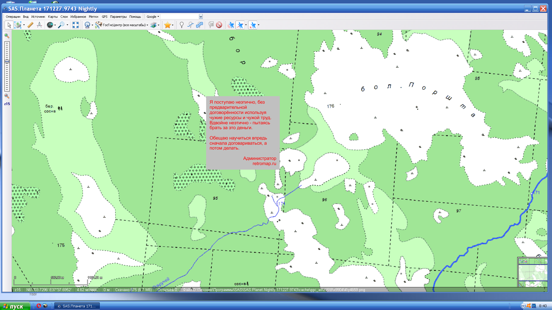This screenshot has height=310, width=552.
Task: Expand the layers icon dropdown arrow
Action: (158, 25)
